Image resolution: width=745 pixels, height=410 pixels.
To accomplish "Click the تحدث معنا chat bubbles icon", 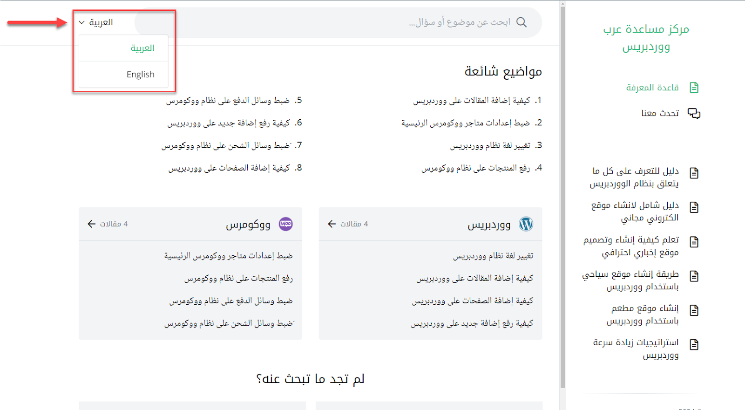I will 694,113.
